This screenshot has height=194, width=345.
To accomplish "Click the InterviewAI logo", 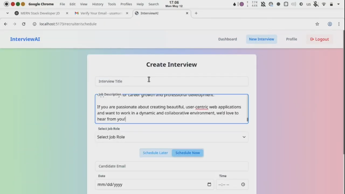I will 25,39.
